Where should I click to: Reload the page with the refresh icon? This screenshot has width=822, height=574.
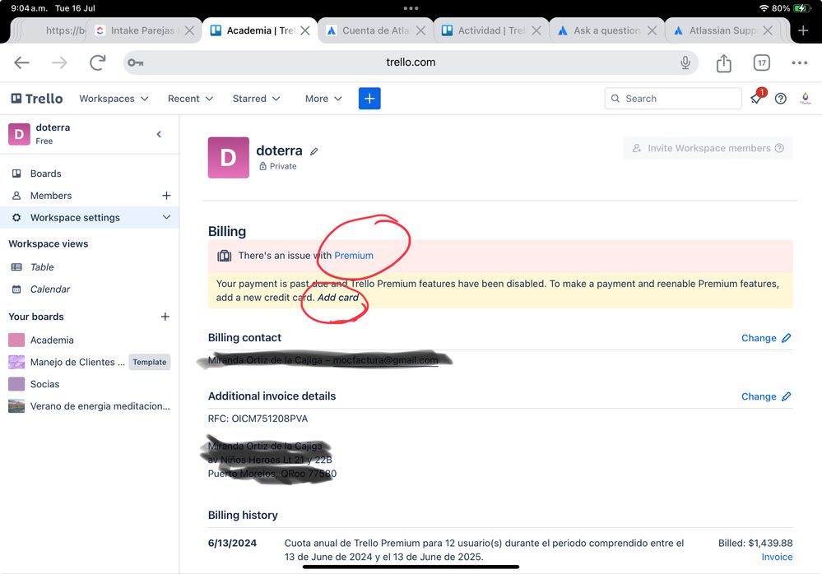pos(98,62)
